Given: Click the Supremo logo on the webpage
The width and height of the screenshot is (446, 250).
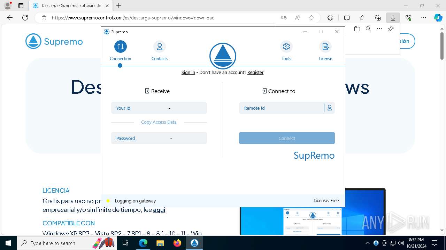Looking at the screenshot, I should coord(54,41).
